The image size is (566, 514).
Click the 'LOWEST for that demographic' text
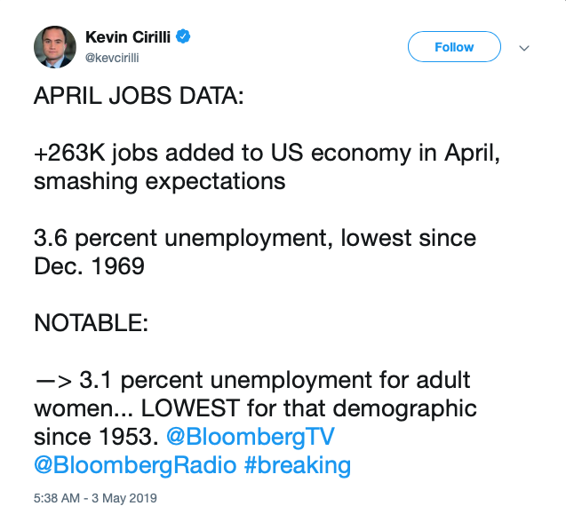(x=308, y=408)
